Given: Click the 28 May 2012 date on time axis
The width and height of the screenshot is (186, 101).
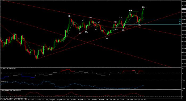Looking at the screenshot, I should click(3, 100).
